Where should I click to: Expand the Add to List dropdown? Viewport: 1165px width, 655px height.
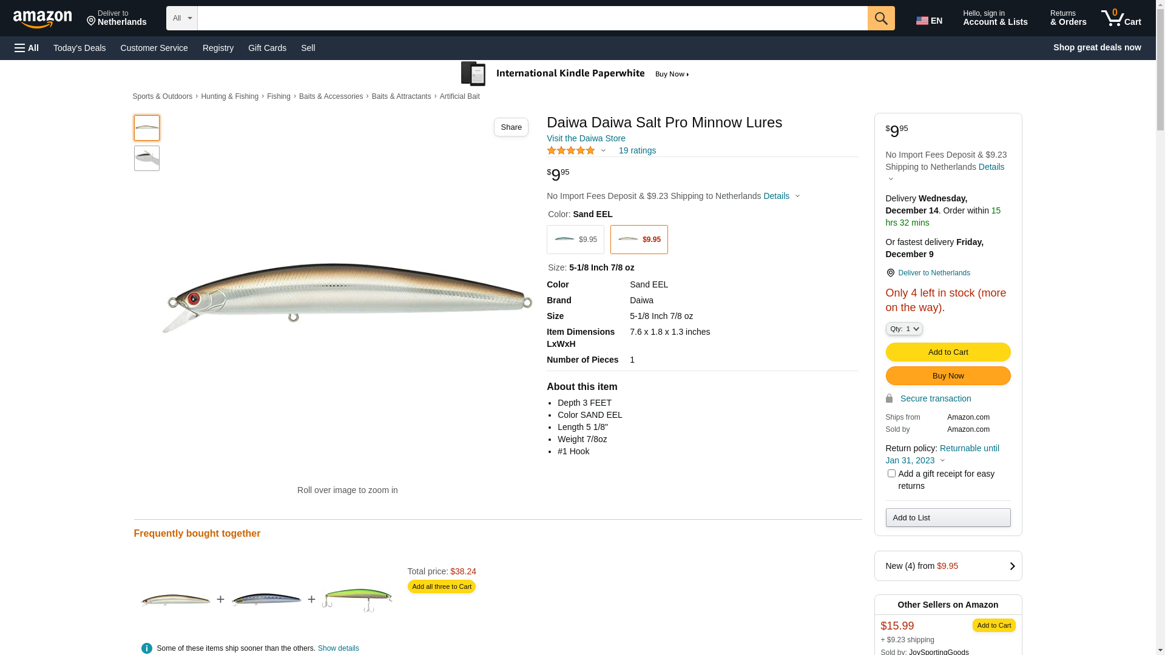point(948,518)
